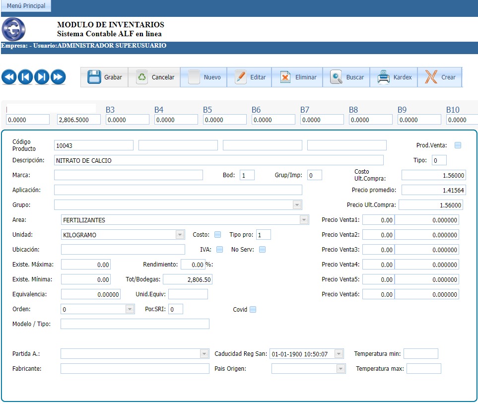Click the Grabar save disk icon

coord(94,77)
